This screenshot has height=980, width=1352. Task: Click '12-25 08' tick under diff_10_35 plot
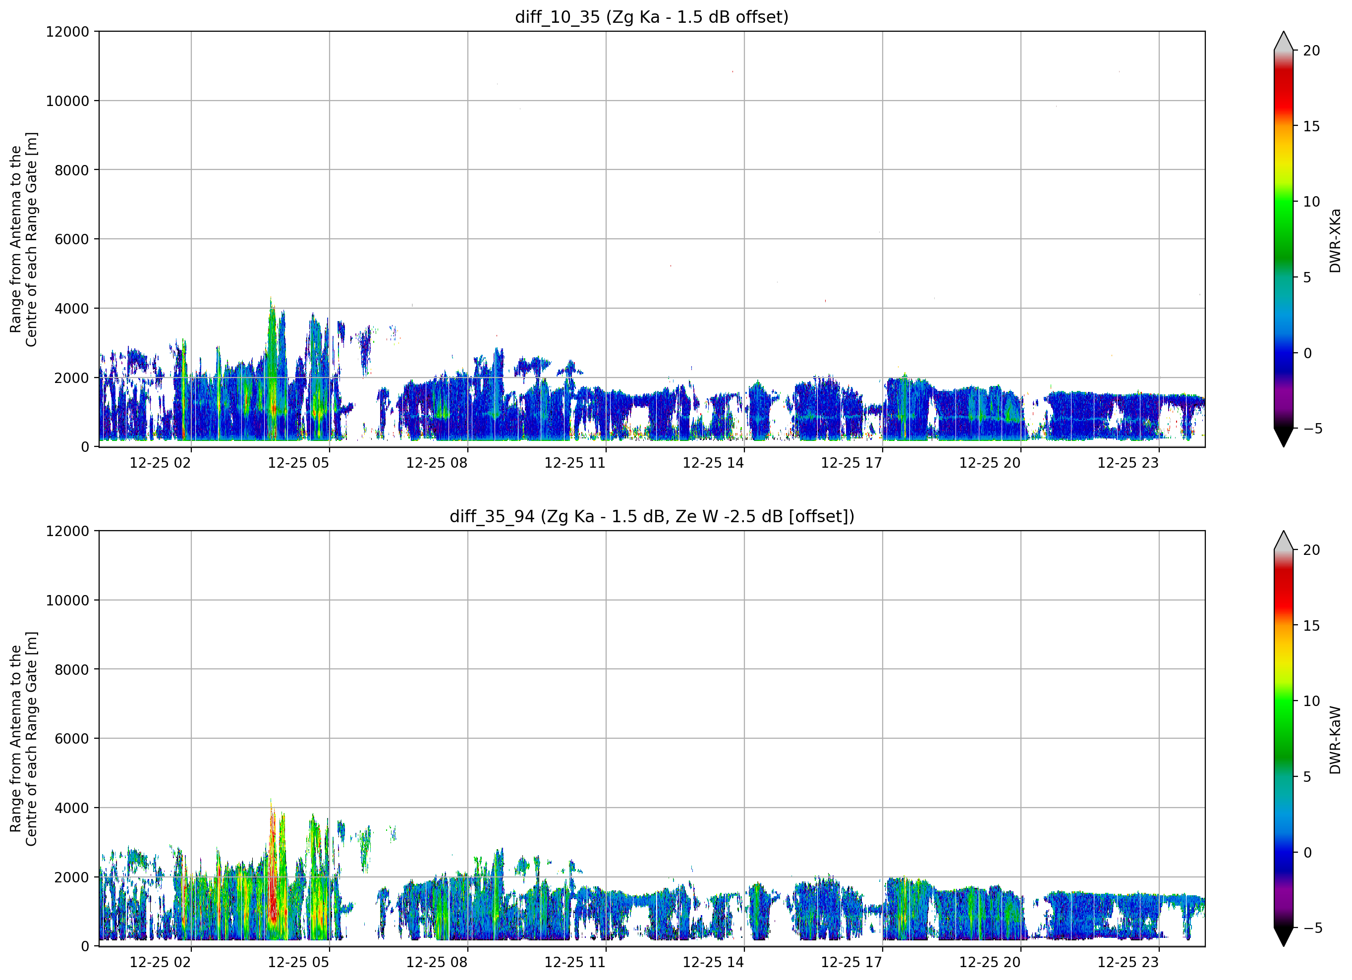pos(436,463)
